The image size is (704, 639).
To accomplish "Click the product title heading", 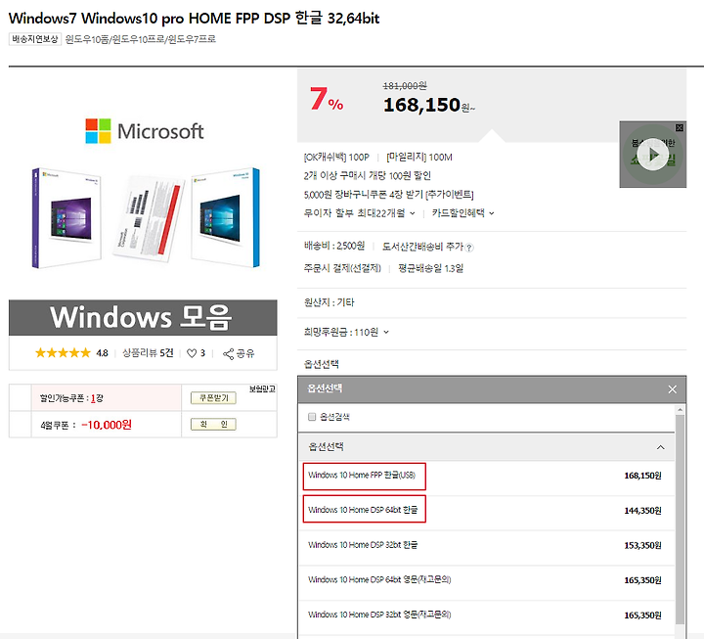I will pos(194,19).
